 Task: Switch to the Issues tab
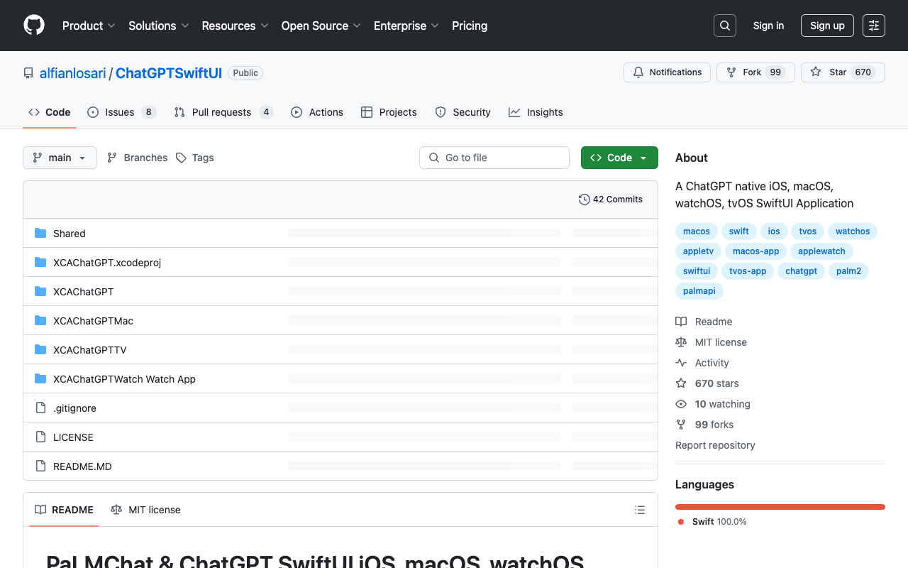click(x=121, y=112)
